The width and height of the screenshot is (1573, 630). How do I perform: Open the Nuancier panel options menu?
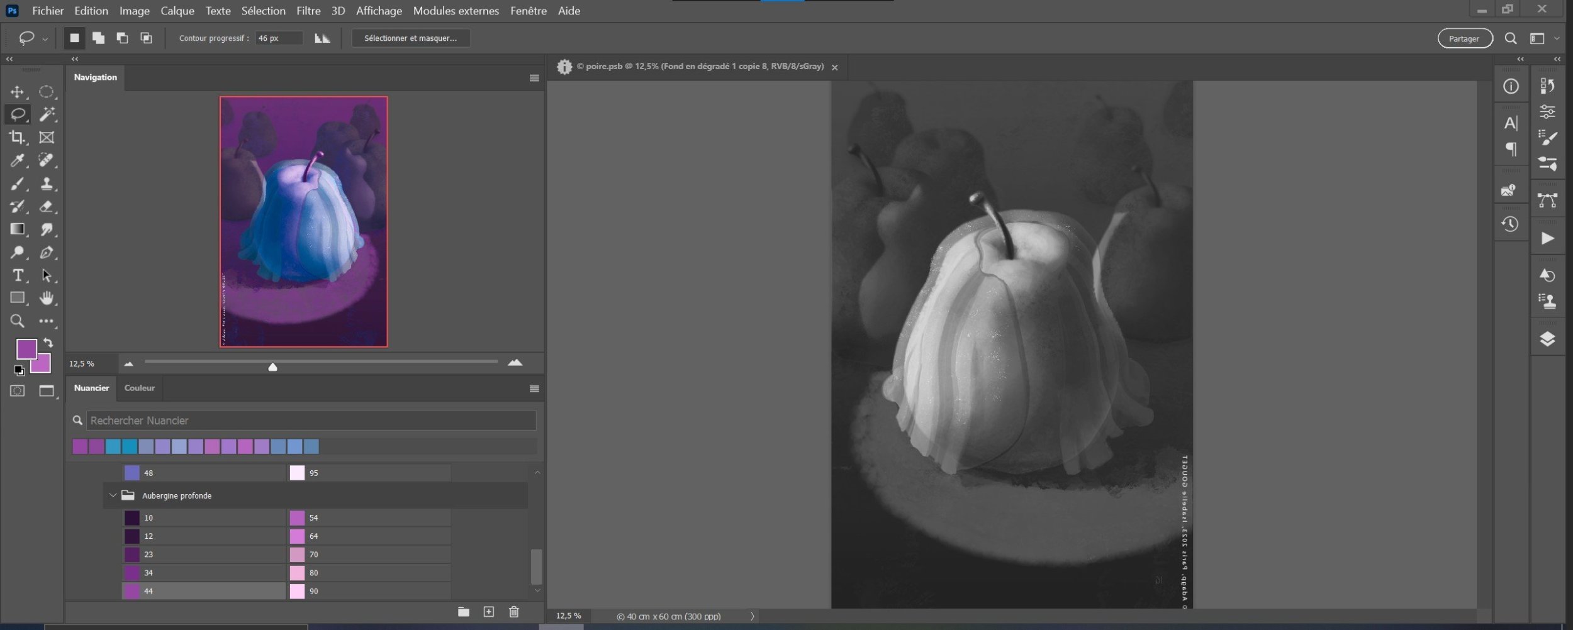tap(534, 389)
